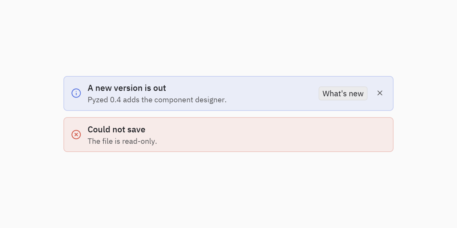Click the 'Could not save' heading
The image size is (457, 228).
click(116, 130)
